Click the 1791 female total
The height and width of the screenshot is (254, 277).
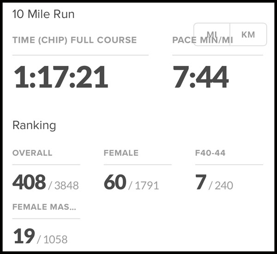(147, 186)
